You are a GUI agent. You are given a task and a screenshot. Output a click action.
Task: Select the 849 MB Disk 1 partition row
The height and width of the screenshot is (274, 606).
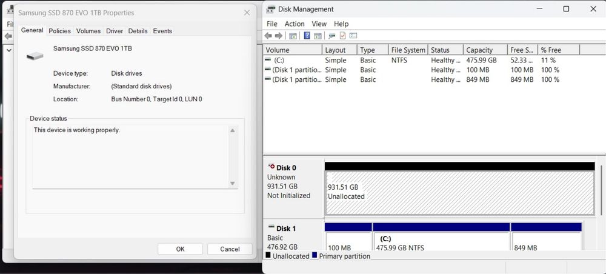(422, 79)
